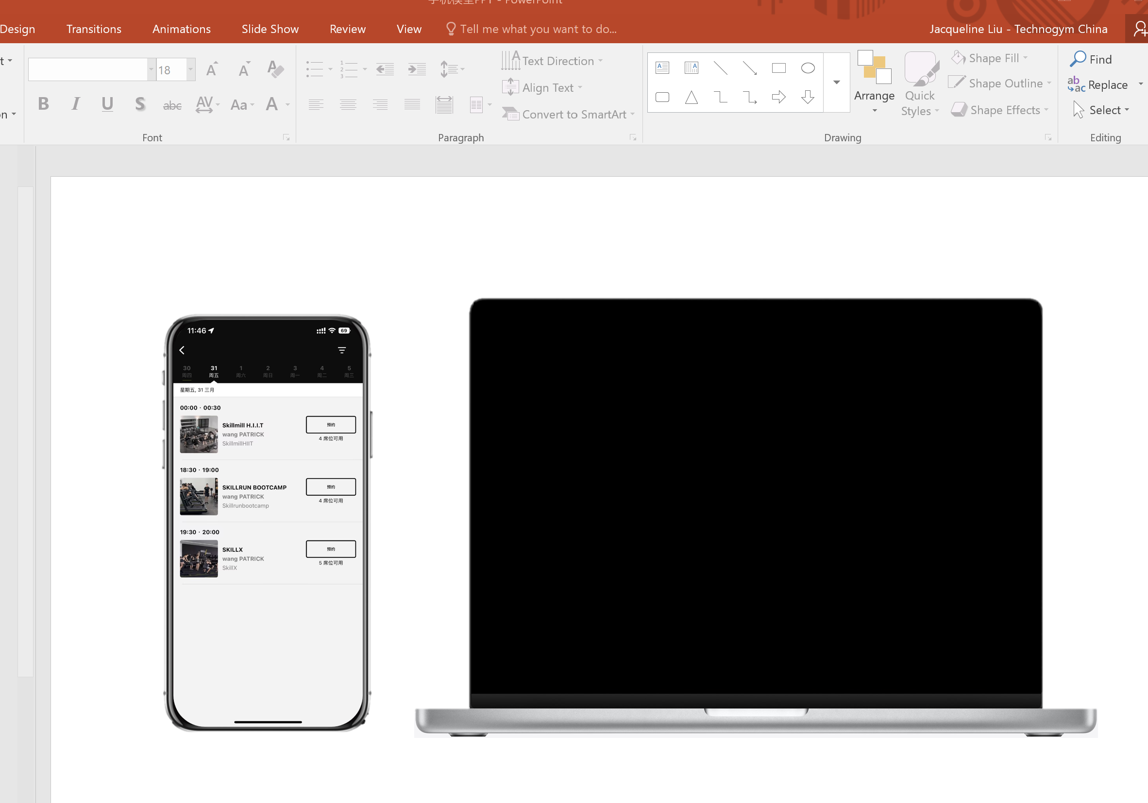
Task: Select the Isosceles Triangle shape
Action: click(691, 97)
